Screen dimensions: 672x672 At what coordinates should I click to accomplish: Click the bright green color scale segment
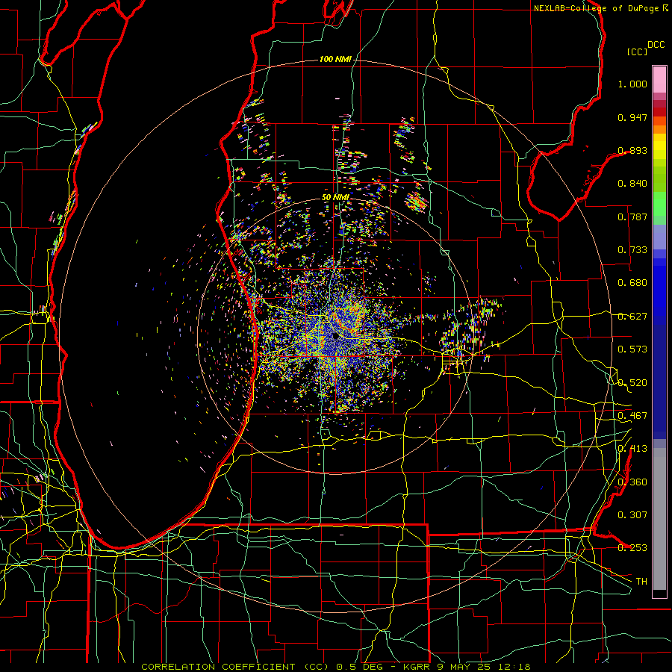pyautogui.click(x=659, y=204)
